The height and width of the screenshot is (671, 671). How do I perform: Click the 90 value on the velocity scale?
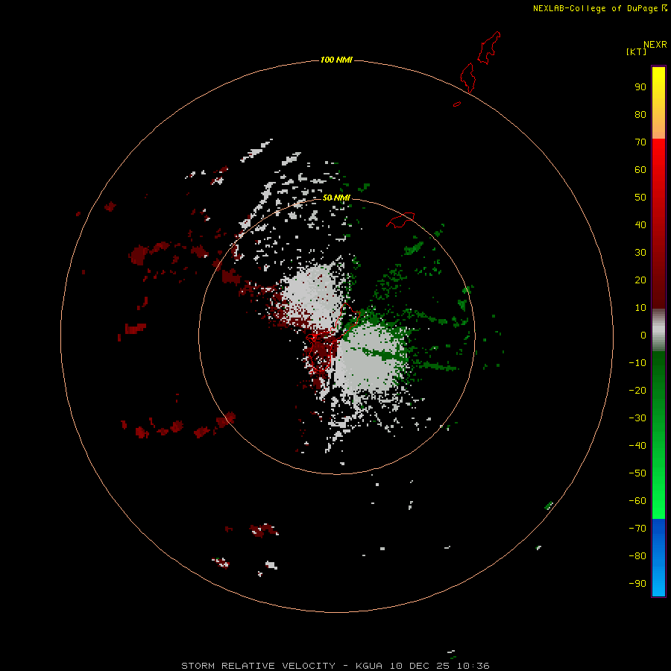[640, 87]
